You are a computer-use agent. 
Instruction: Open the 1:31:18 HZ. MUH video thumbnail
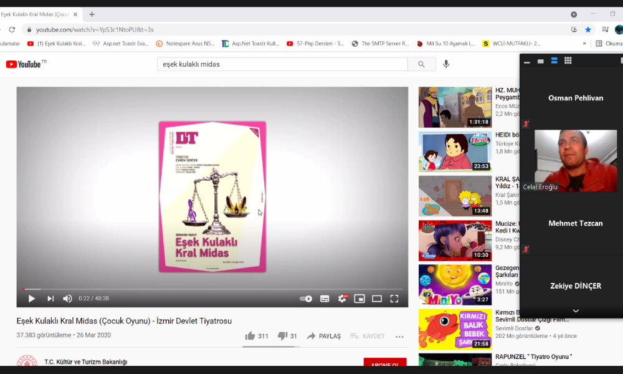[455, 107]
